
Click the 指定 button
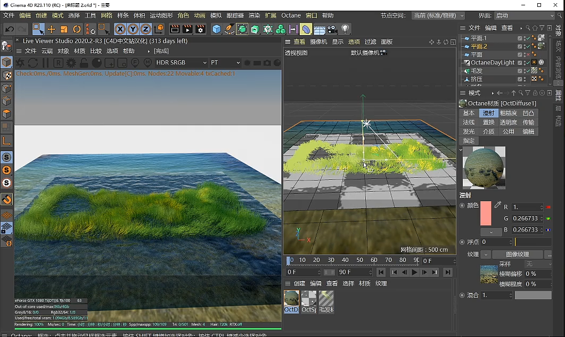click(469, 141)
